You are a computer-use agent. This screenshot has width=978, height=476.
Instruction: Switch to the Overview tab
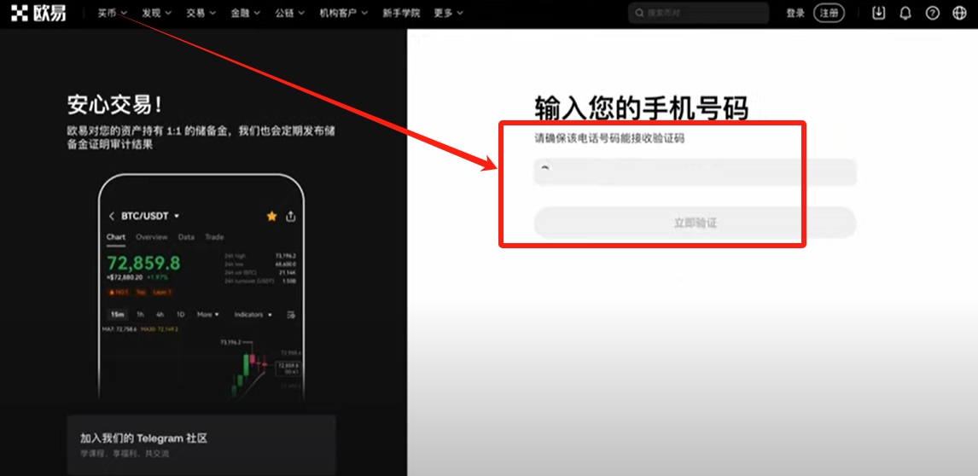pos(152,237)
